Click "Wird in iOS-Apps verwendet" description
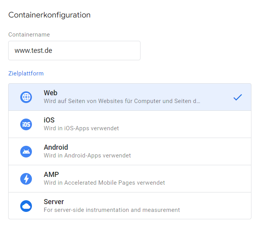Screen dimensions: 267x229 coord(81,128)
